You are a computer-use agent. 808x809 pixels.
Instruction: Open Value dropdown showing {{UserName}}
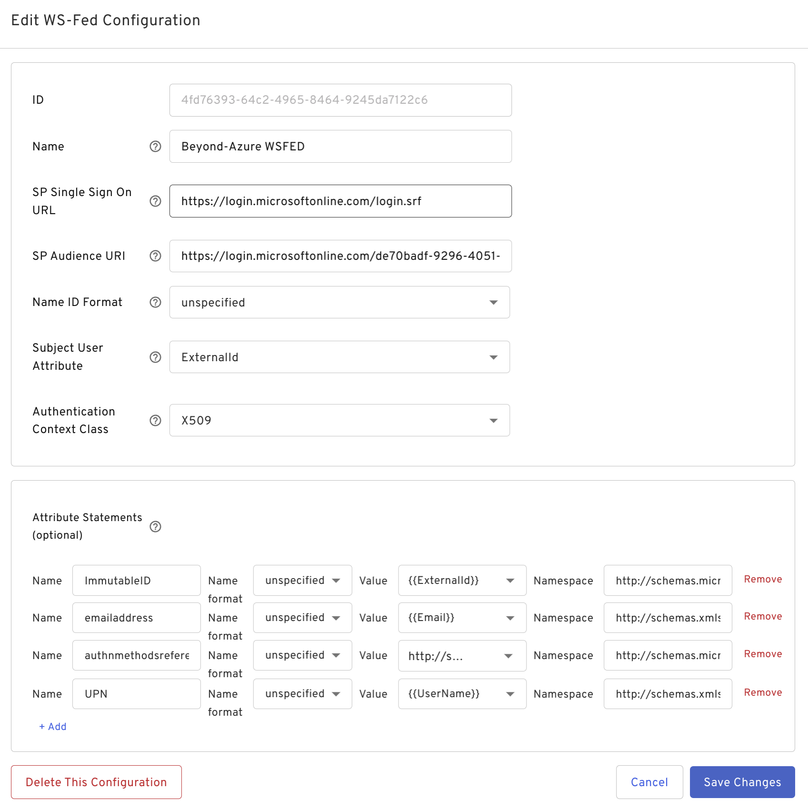click(x=461, y=694)
